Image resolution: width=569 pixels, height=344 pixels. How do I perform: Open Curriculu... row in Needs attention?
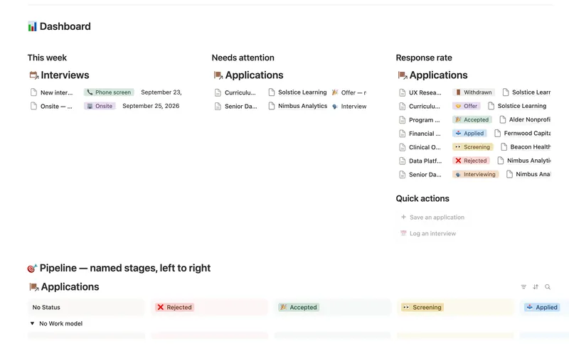click(x=240, y=92)
